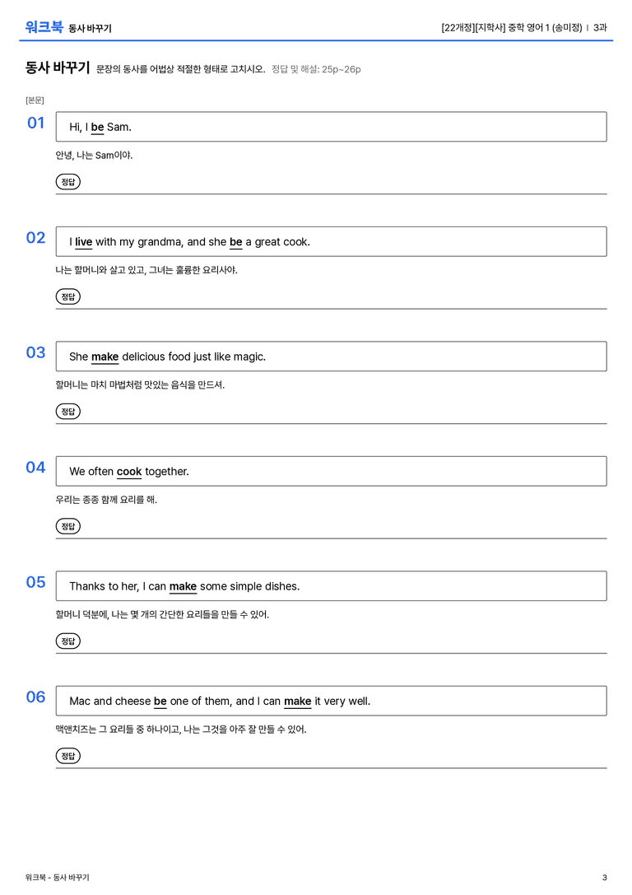Click underlined "be" in question 02 sentence
This screenshot has height=895, width=632.
pos(235,242)
